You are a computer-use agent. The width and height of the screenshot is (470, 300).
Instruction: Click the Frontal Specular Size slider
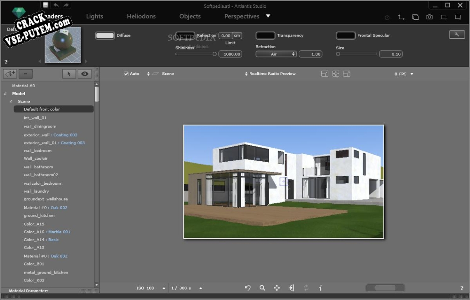point(356,54)
